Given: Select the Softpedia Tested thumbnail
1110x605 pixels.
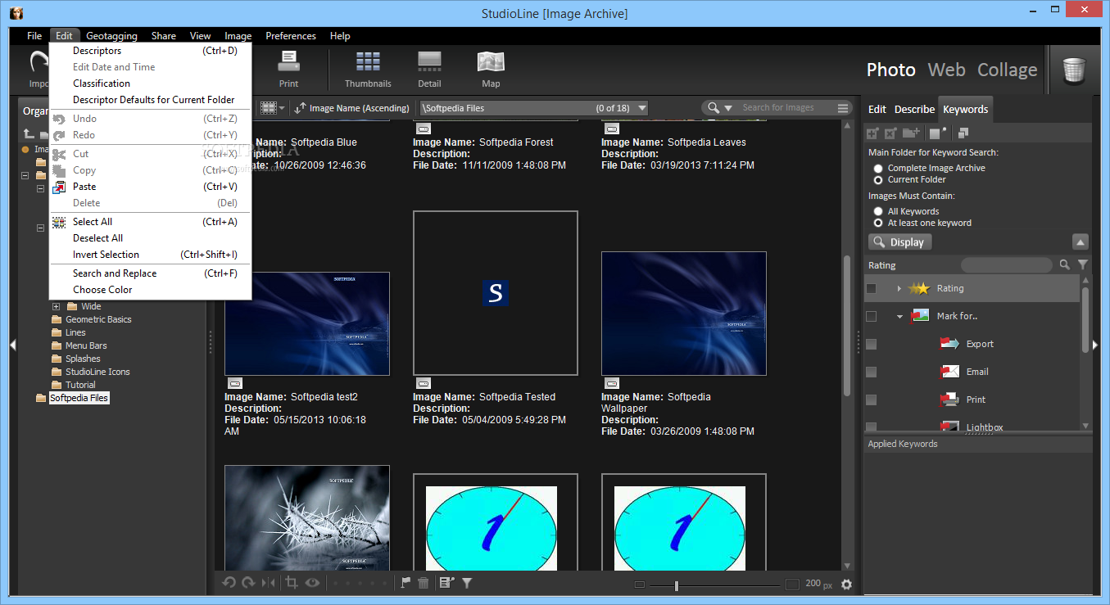Looking at the screenshot, I should [496, 293].
